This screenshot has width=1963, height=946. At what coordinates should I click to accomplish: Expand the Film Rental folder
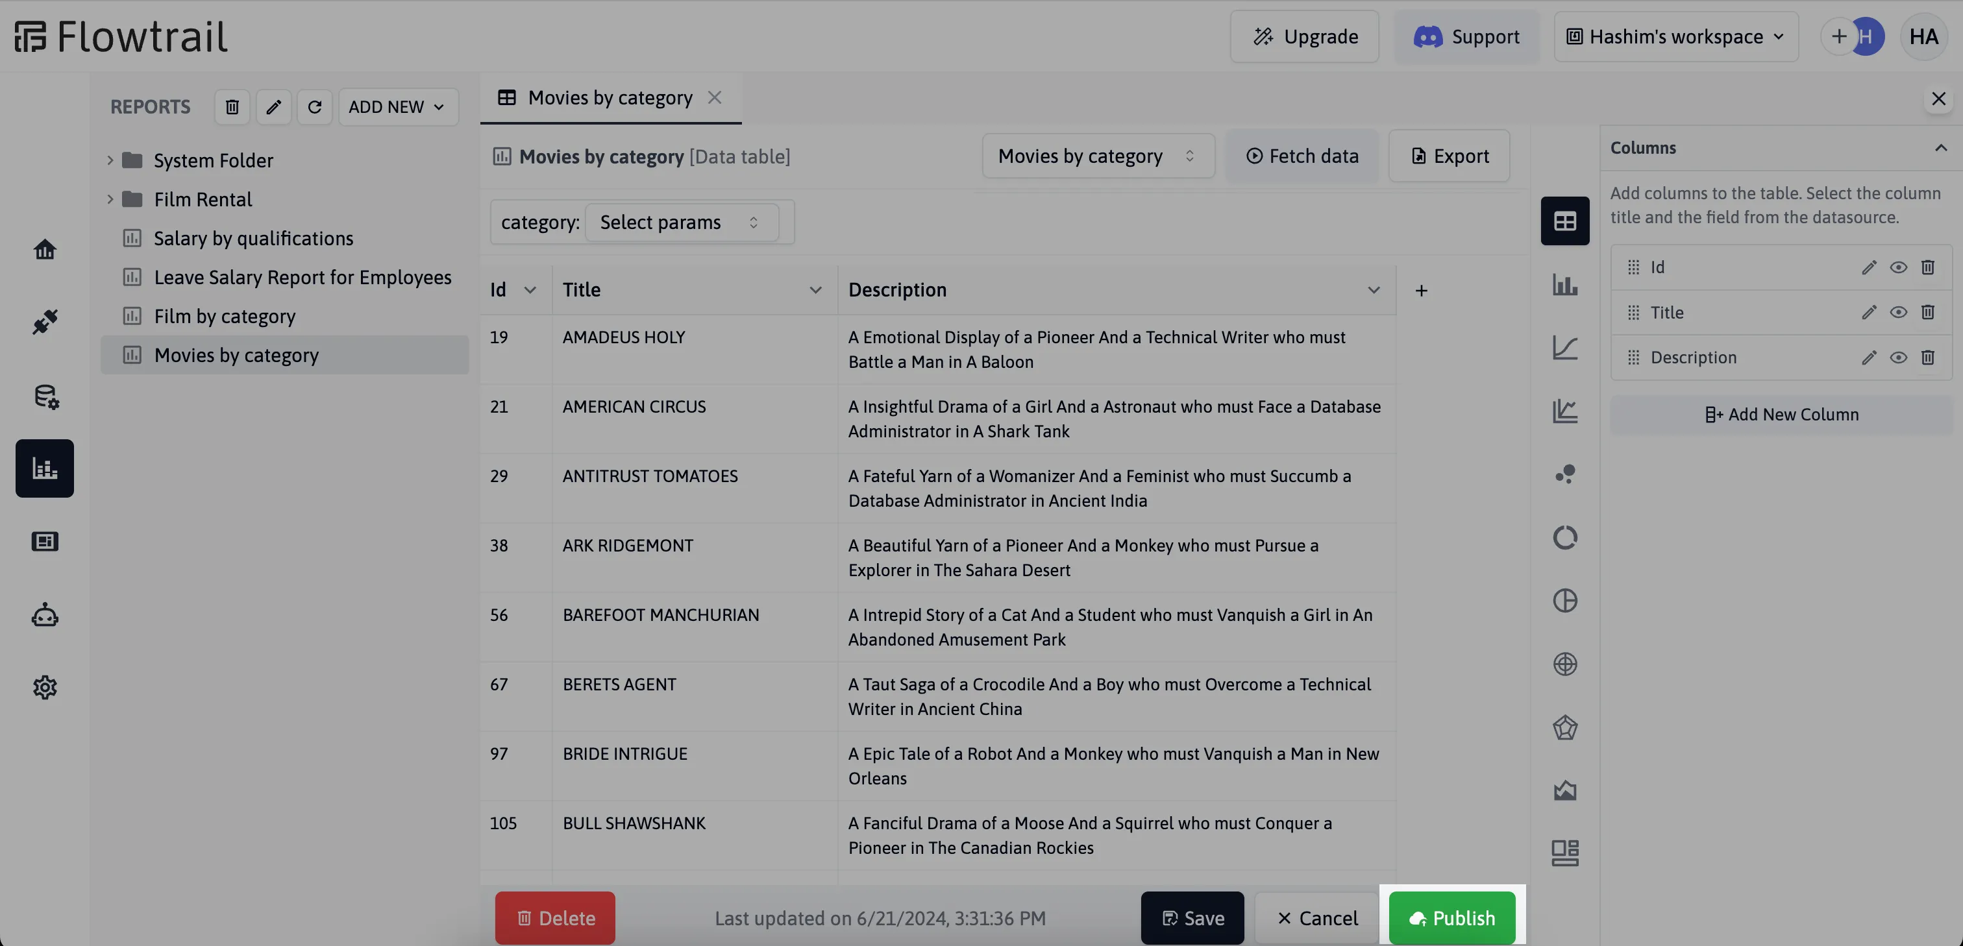point(109,199)
